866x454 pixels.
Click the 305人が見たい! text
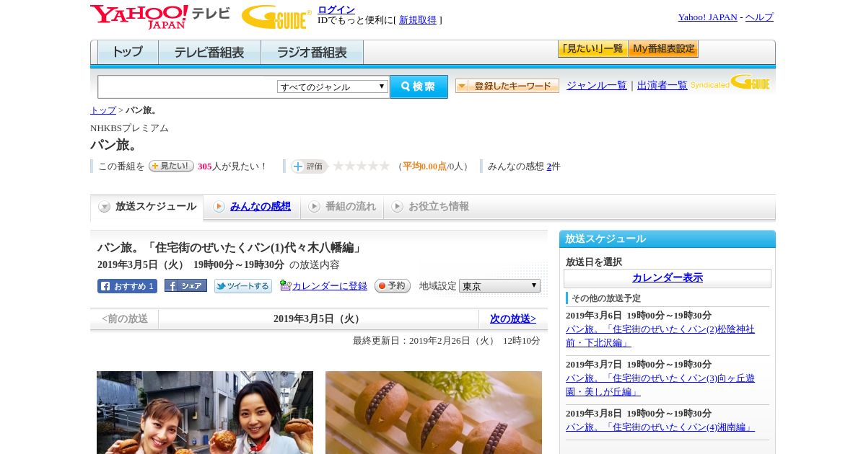pyautogui.click(x=232, y=166)
